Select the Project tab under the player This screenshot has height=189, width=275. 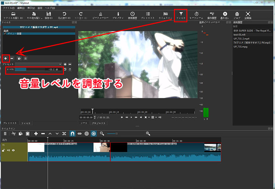[99, 123]
